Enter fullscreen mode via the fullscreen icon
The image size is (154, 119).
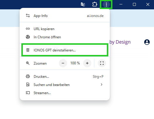click(x=102, y=63)
